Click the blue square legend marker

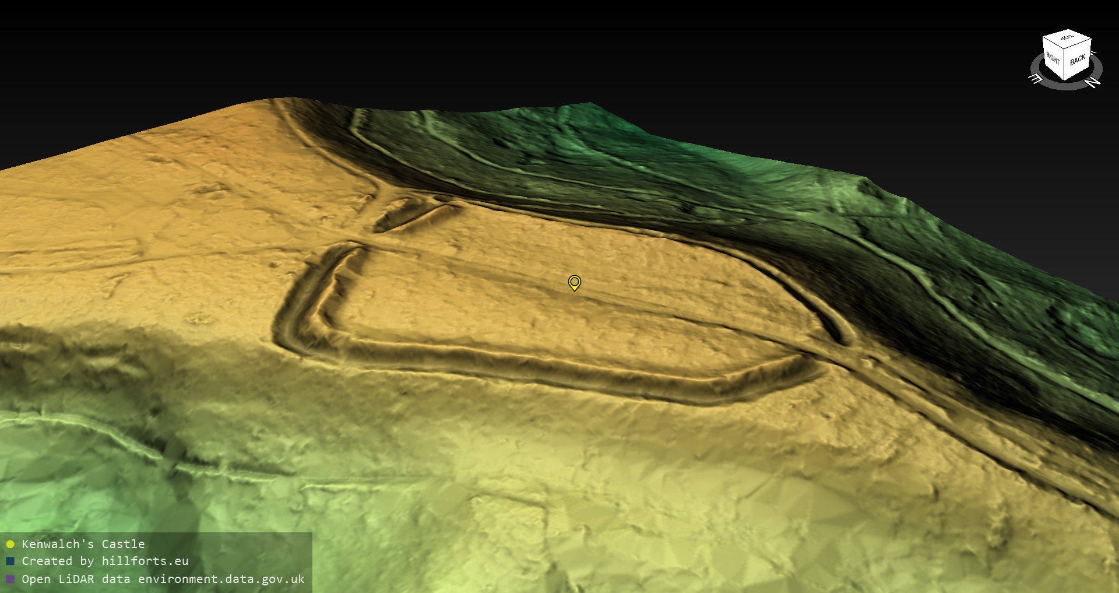point(10,562)
